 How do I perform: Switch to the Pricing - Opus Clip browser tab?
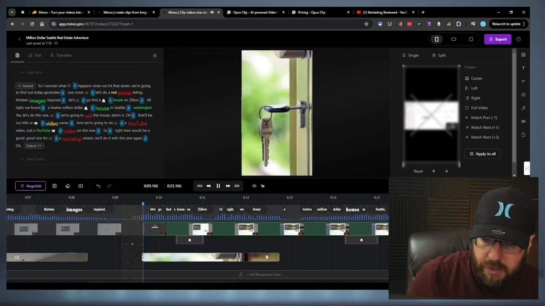[x=319, y=12]
